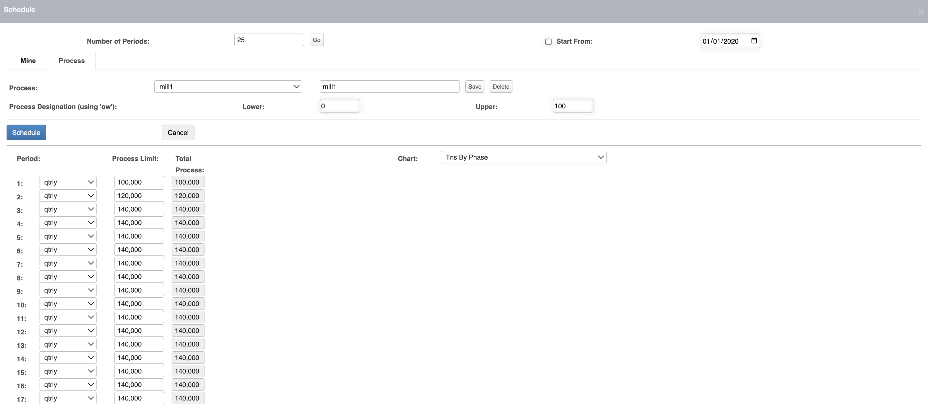Edit the Number of Periods field
The width and height of the screenshot is (928, 405).
point(269,40)
